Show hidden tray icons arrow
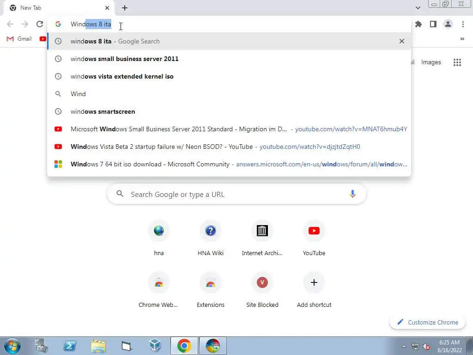 coord(404,346)
